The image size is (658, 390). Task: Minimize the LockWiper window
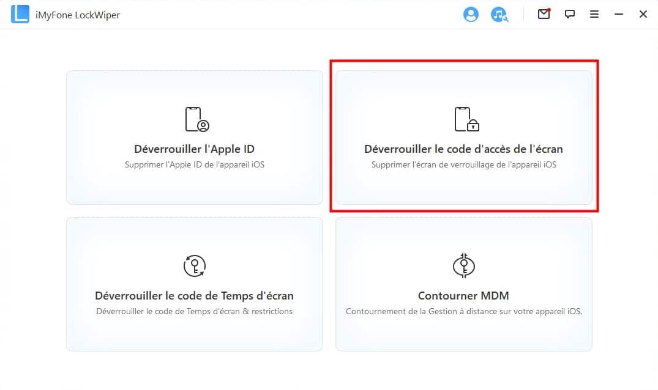(619, 15)
